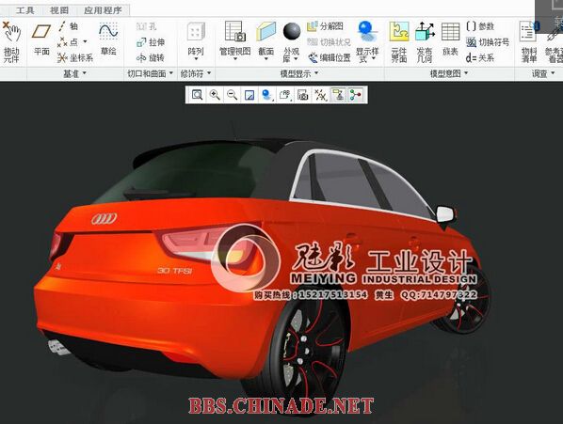Switch to the 工具 tab

point(25,10)
